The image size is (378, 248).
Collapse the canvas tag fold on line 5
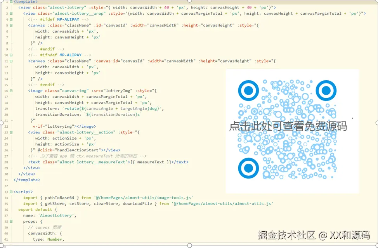pyautogui.click(x=11, y=25)
